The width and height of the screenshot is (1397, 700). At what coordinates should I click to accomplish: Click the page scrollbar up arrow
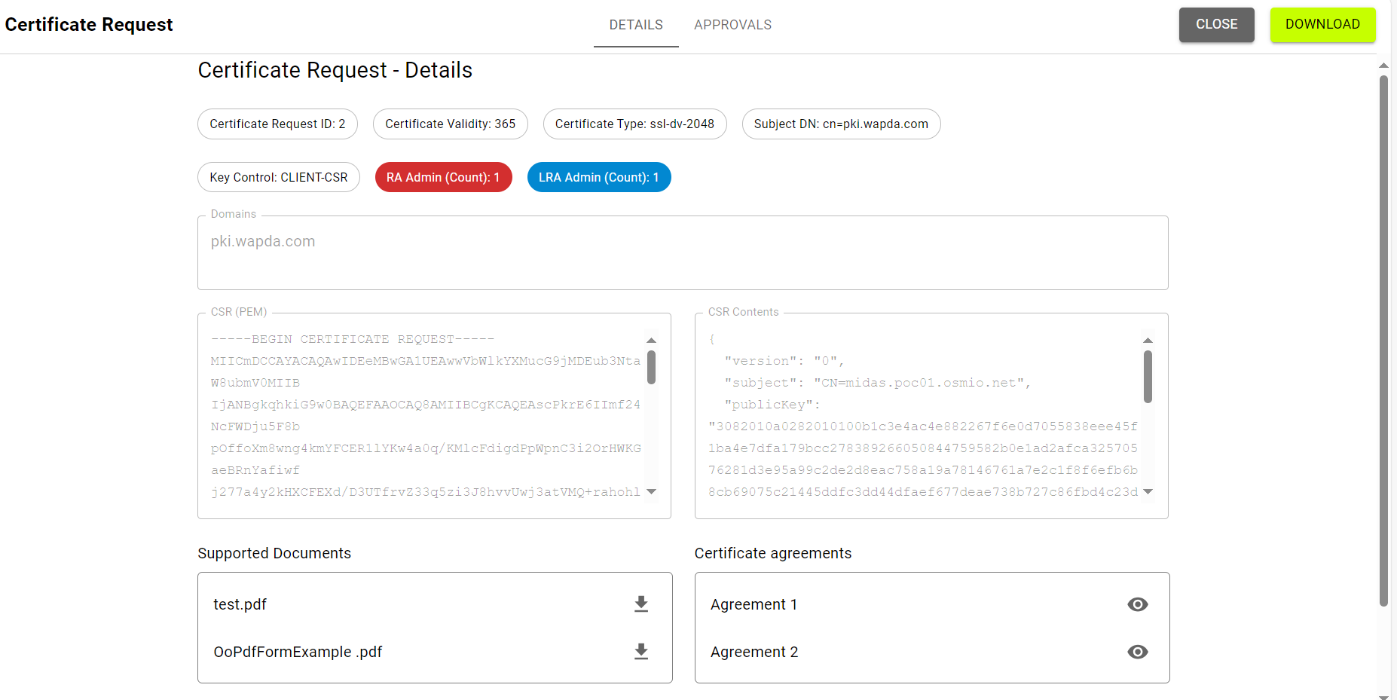1383,66
